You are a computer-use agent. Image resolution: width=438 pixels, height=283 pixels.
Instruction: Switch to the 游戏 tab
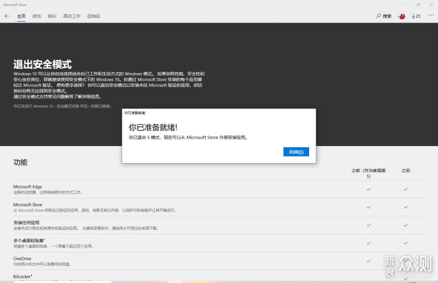pyautogui.click(x=36, y=16)
